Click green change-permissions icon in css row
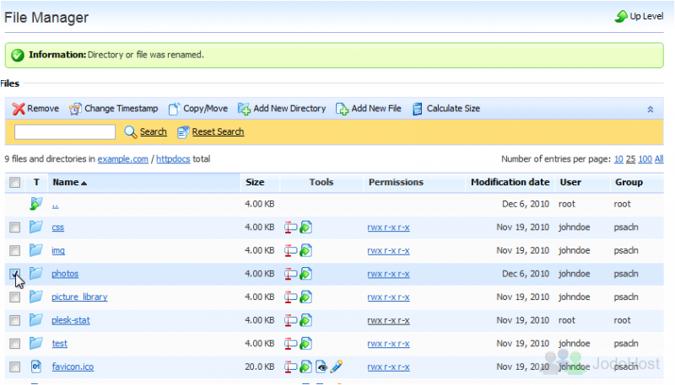This screenshot has width=675, height=385. coord(305,227)
